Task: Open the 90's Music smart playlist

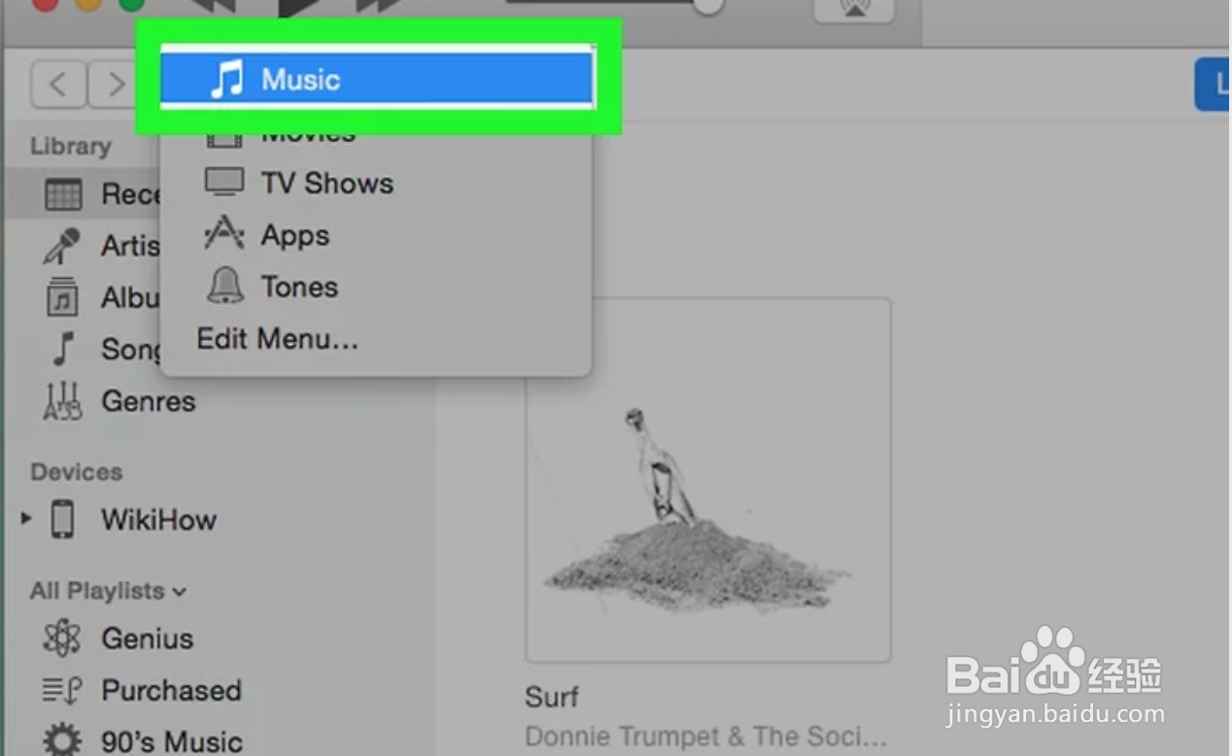Action: [172, 741]
